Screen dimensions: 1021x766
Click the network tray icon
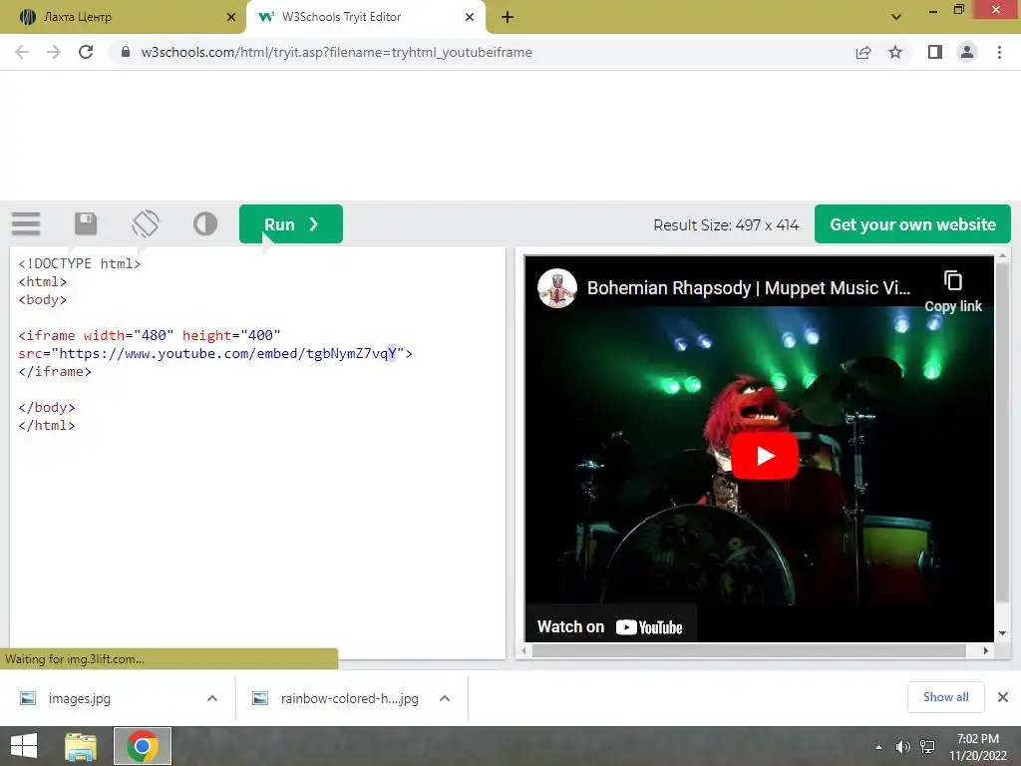click(x=927, y=746)
